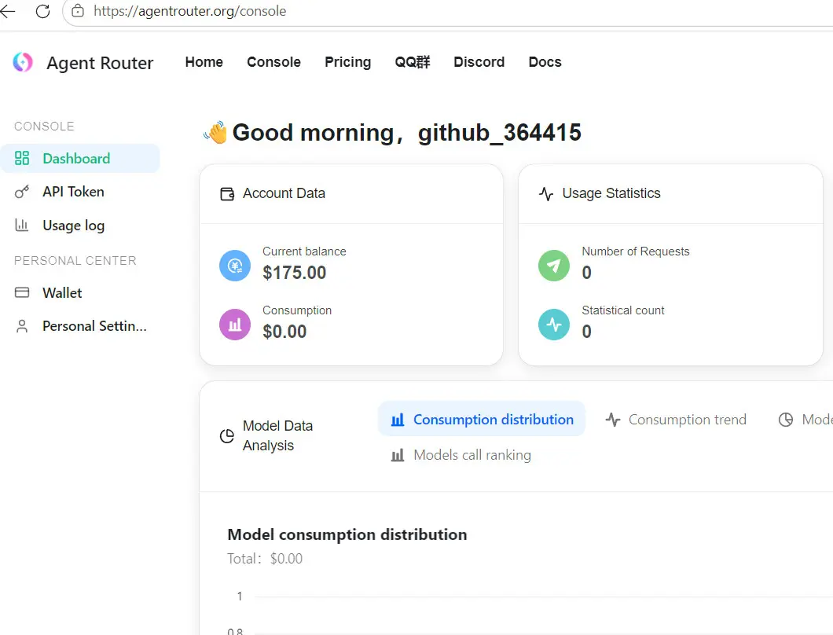Click the Number of Requests label
833x635 pixels.
pos(636,251)
